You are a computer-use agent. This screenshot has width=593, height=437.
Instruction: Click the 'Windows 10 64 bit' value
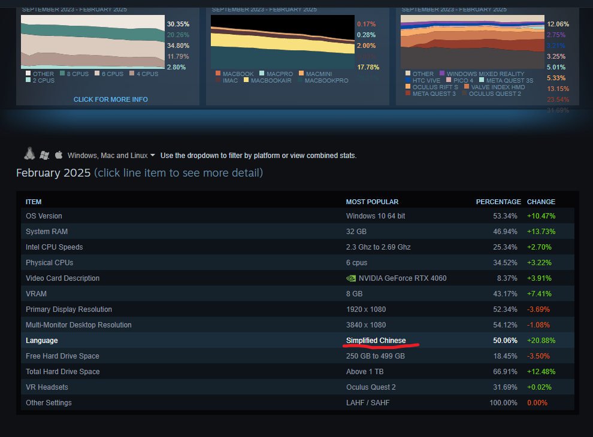coord(376,216)
